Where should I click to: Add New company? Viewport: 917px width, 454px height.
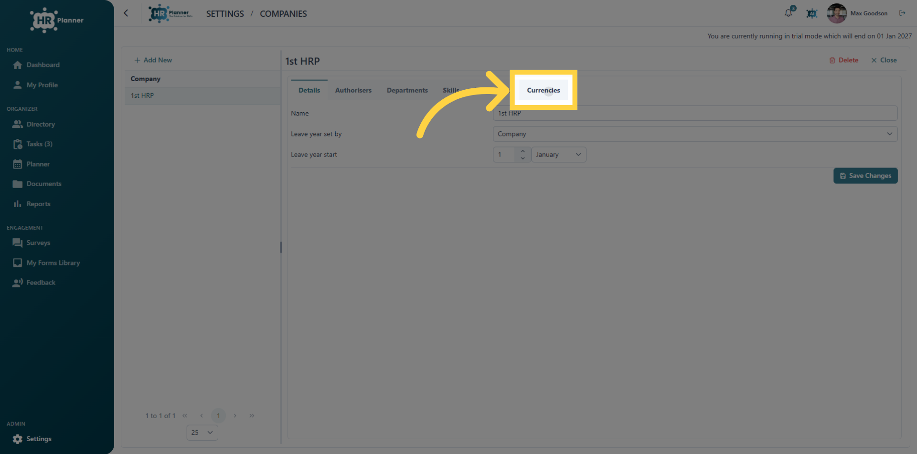(153, 60)
